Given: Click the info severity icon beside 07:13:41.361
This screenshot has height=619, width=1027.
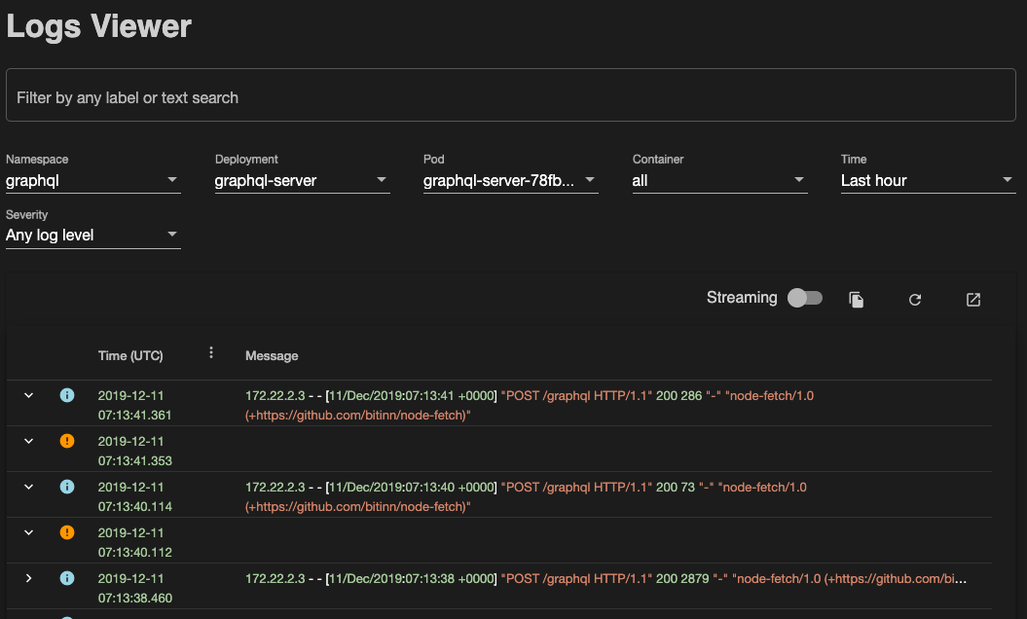Looking at the screenshot, I should pyautogui.click(x=66, y=395).
